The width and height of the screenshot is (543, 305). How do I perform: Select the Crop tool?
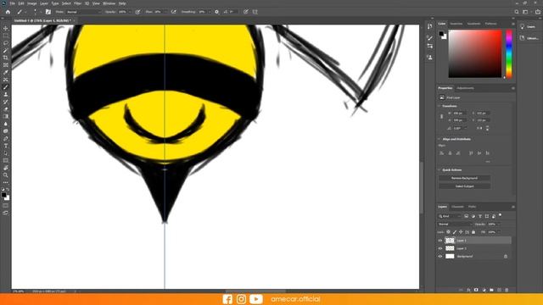tap(6, 58)
